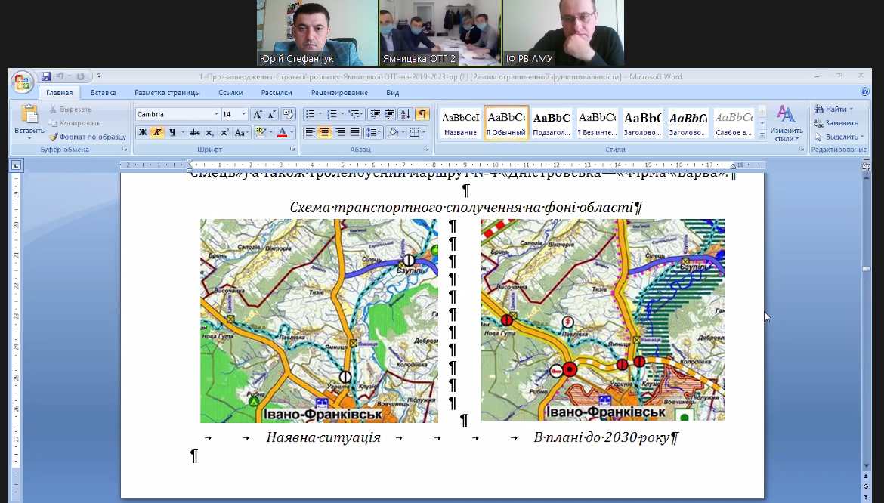Open the Рецензирование ribbon tab

click(339, 93)
